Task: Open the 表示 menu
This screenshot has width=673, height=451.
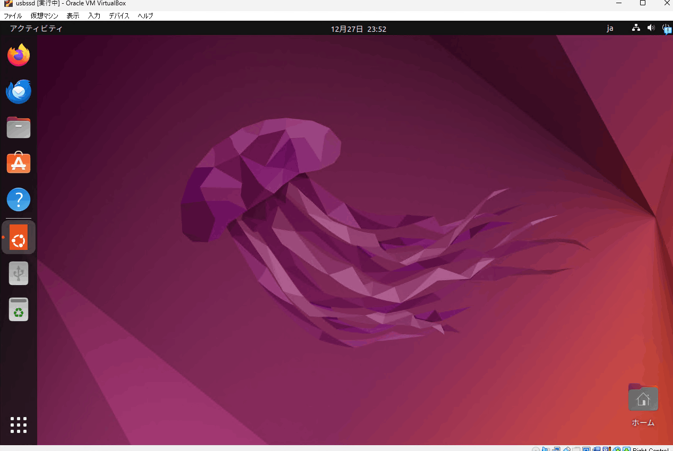Action: (73, 16)
